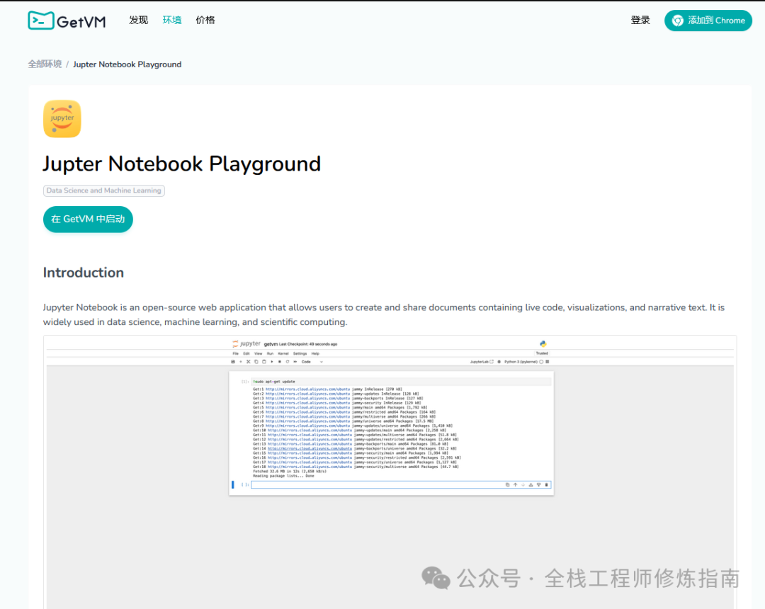Click the kernel status circle indicator
Viewport: 765px width, 609px height.
tap(541, 362)
